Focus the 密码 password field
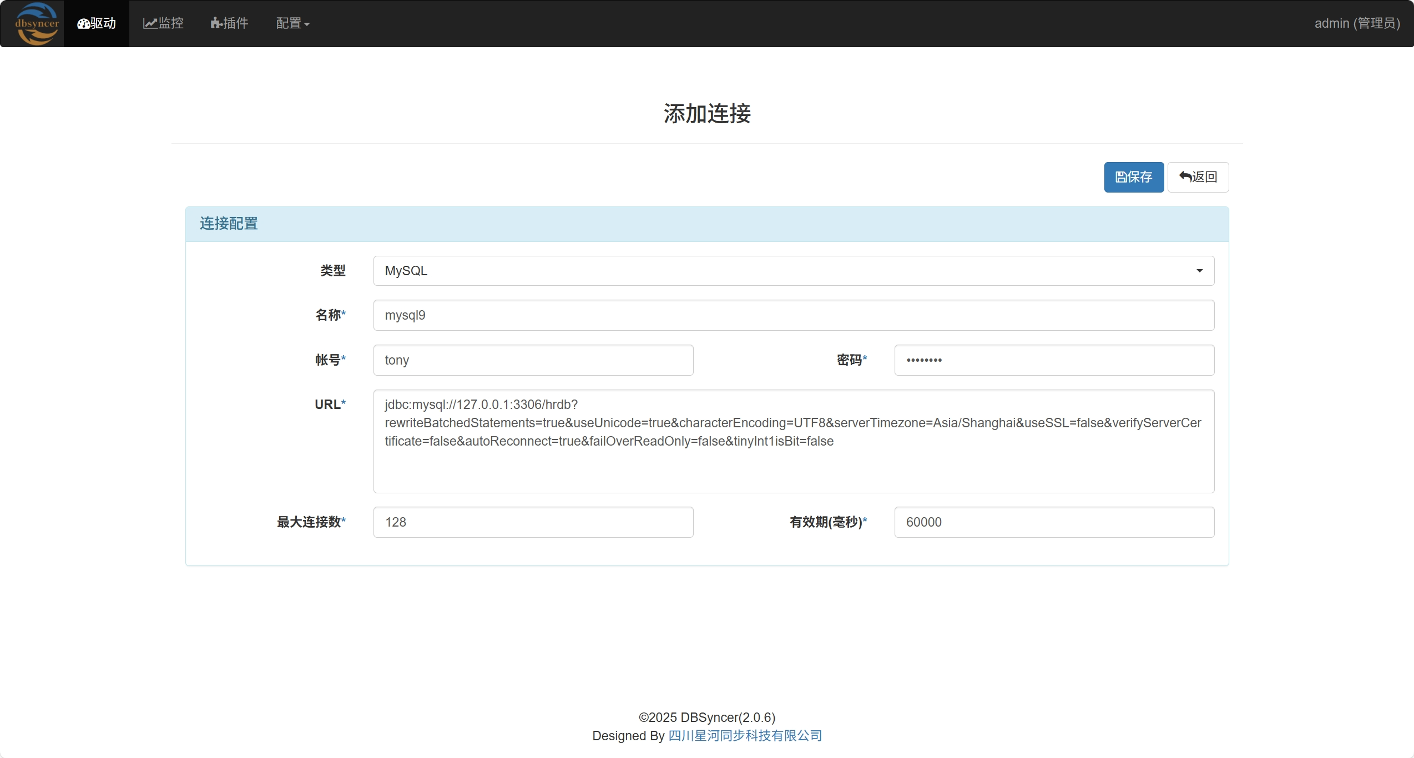This screenshot has height=758, width=1414. tap(1054, 360)
